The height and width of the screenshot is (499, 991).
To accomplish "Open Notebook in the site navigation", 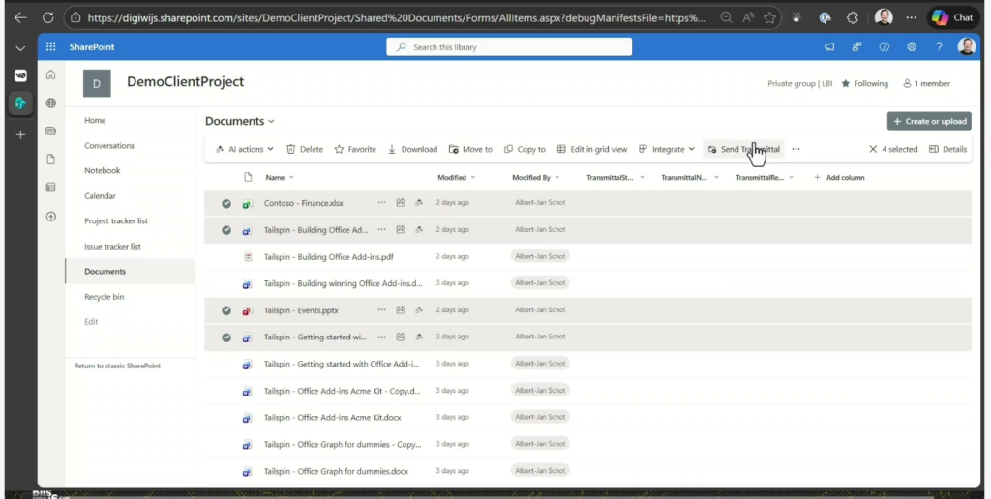I will tap(102, 170).
